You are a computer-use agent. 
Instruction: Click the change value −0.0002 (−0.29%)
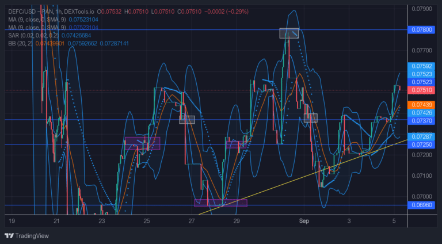tap(226, 12)
